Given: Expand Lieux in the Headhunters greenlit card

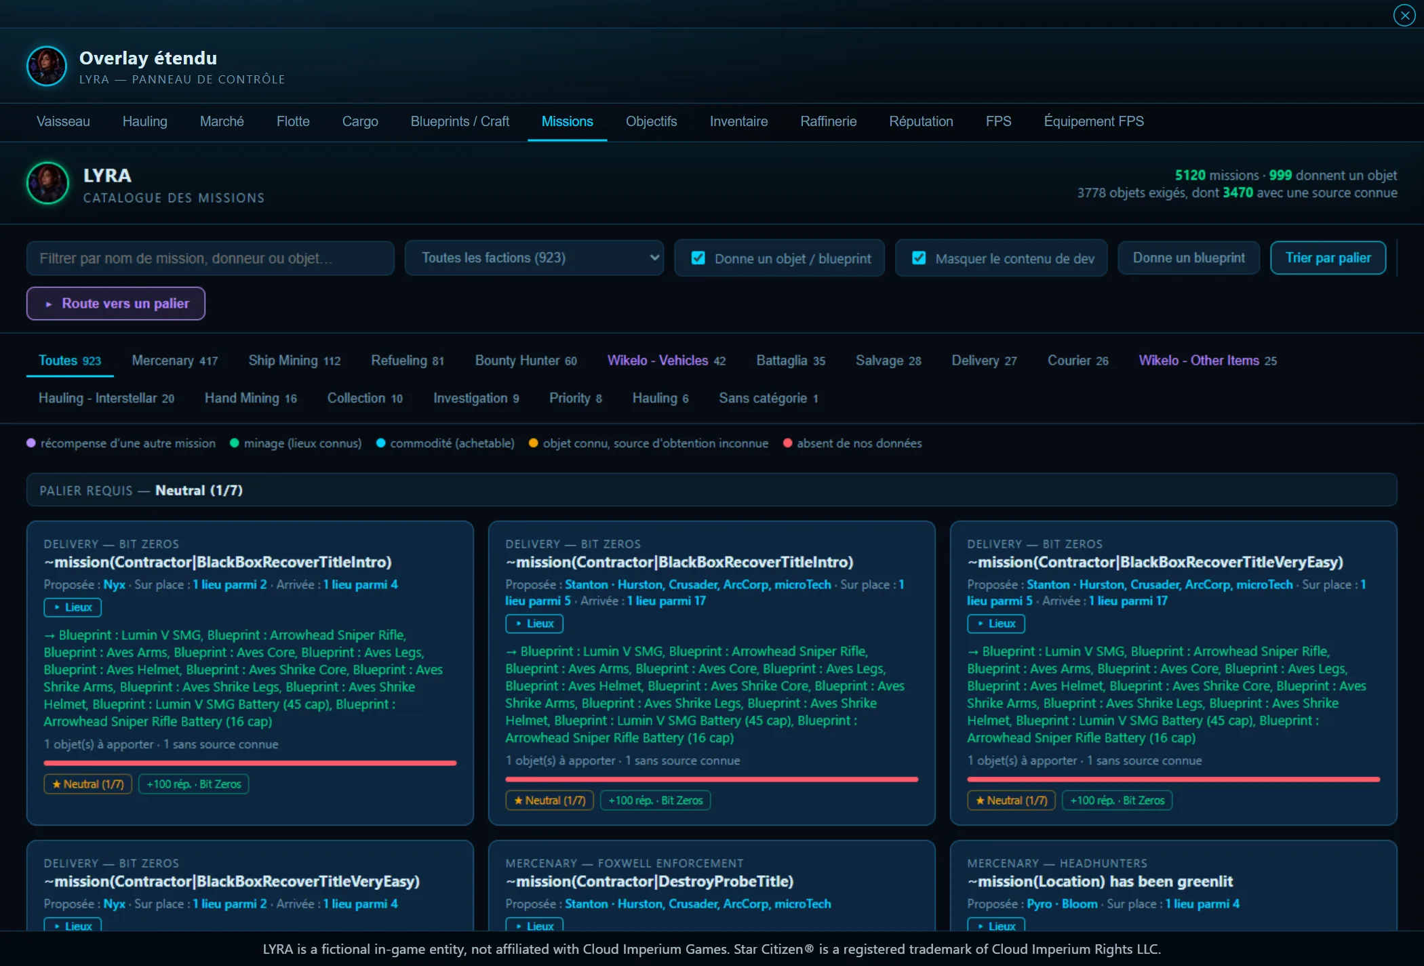Looking at the screenshot, I should (996, 926).
